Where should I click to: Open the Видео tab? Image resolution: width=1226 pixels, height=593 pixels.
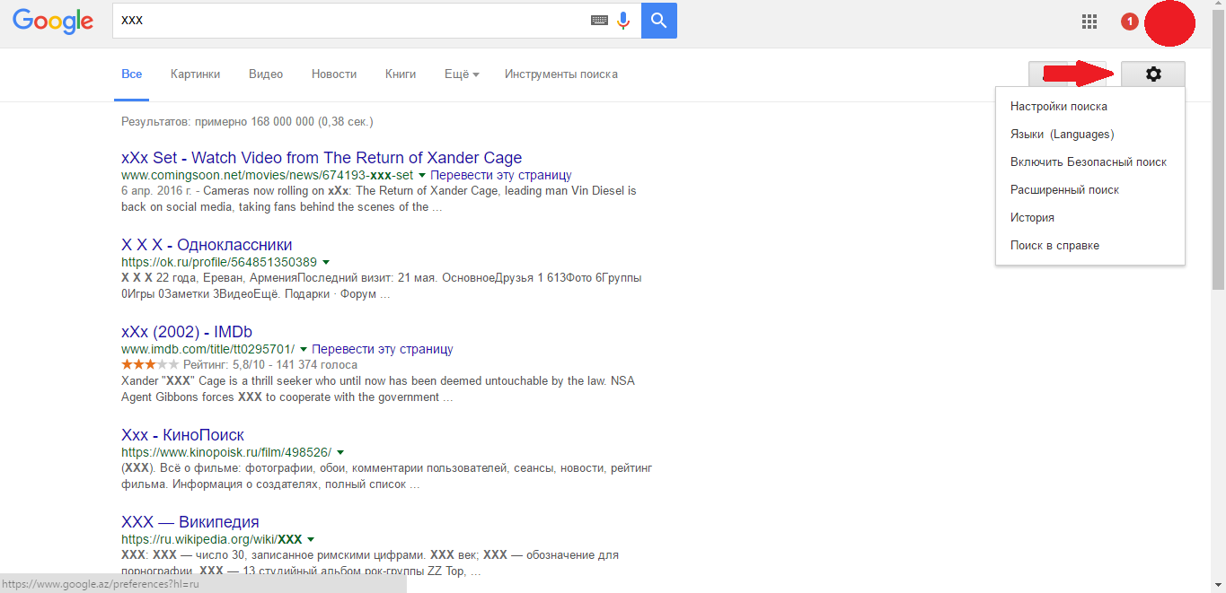tap(266, 74)
